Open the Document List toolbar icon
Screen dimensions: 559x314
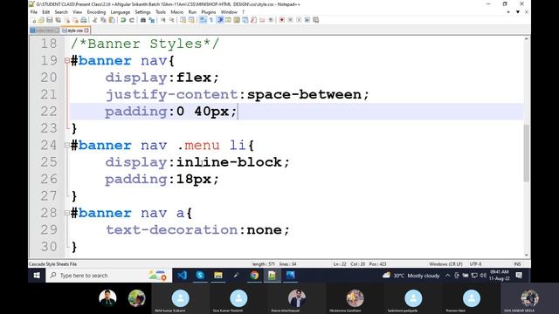point(245,20)
